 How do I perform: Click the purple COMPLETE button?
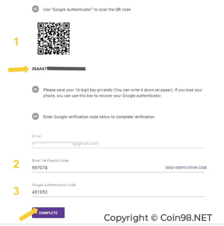[x=48, y=213]
